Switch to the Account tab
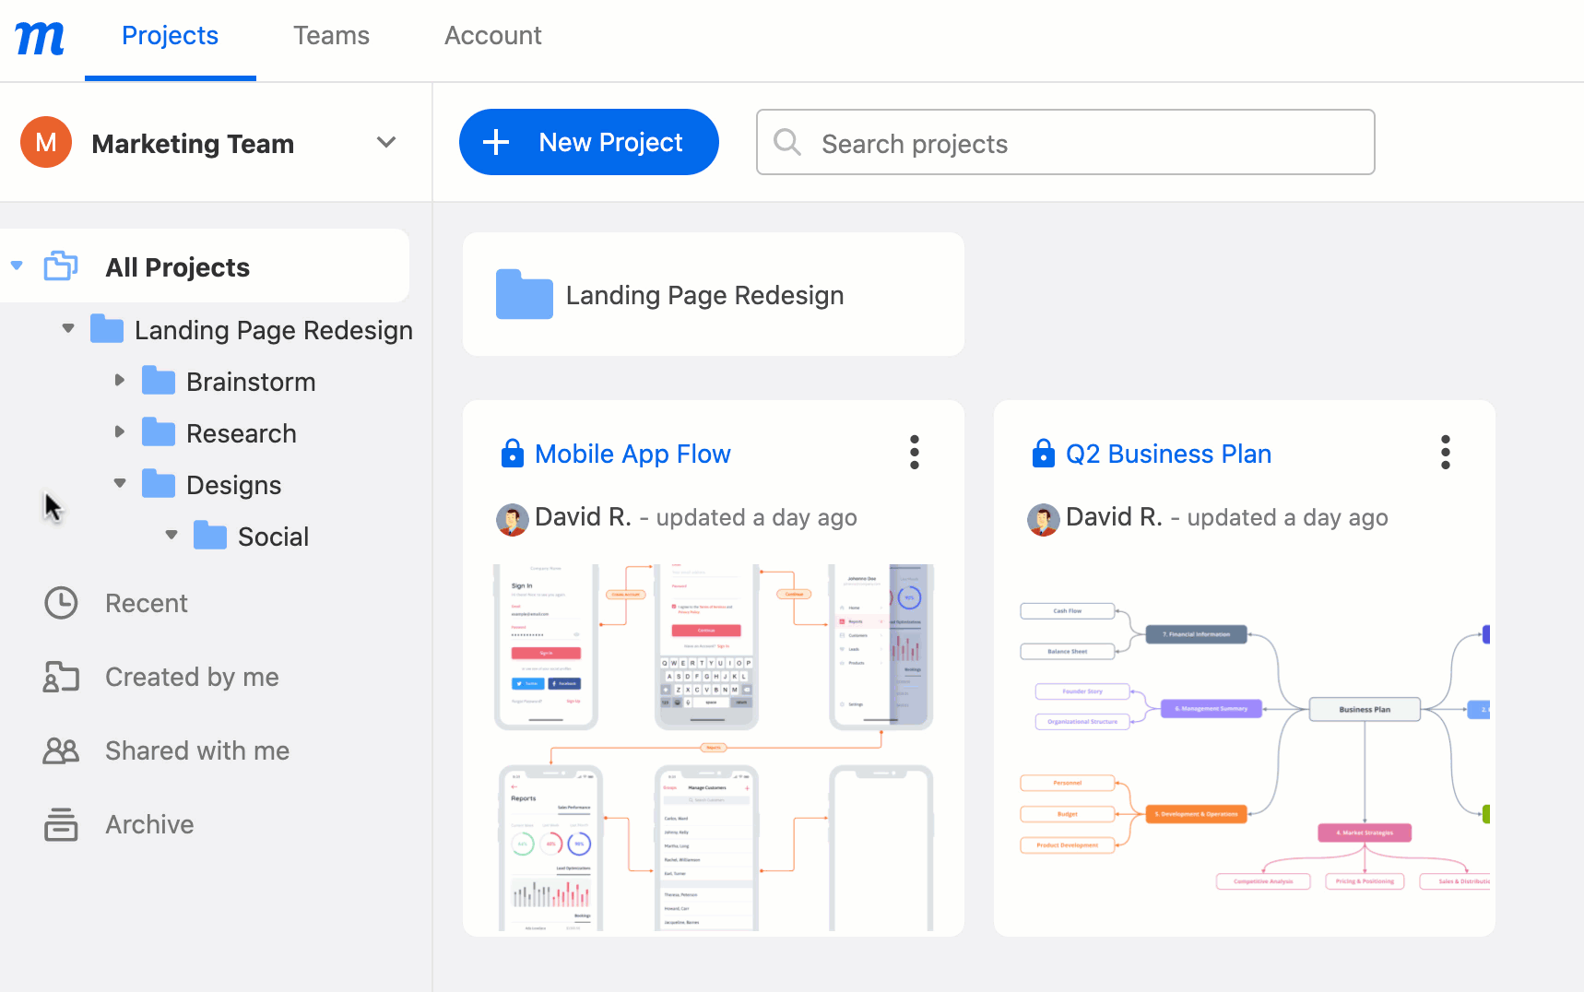Image resolution: width=1584 pixels, height=992 pixels. coord(492,35)
